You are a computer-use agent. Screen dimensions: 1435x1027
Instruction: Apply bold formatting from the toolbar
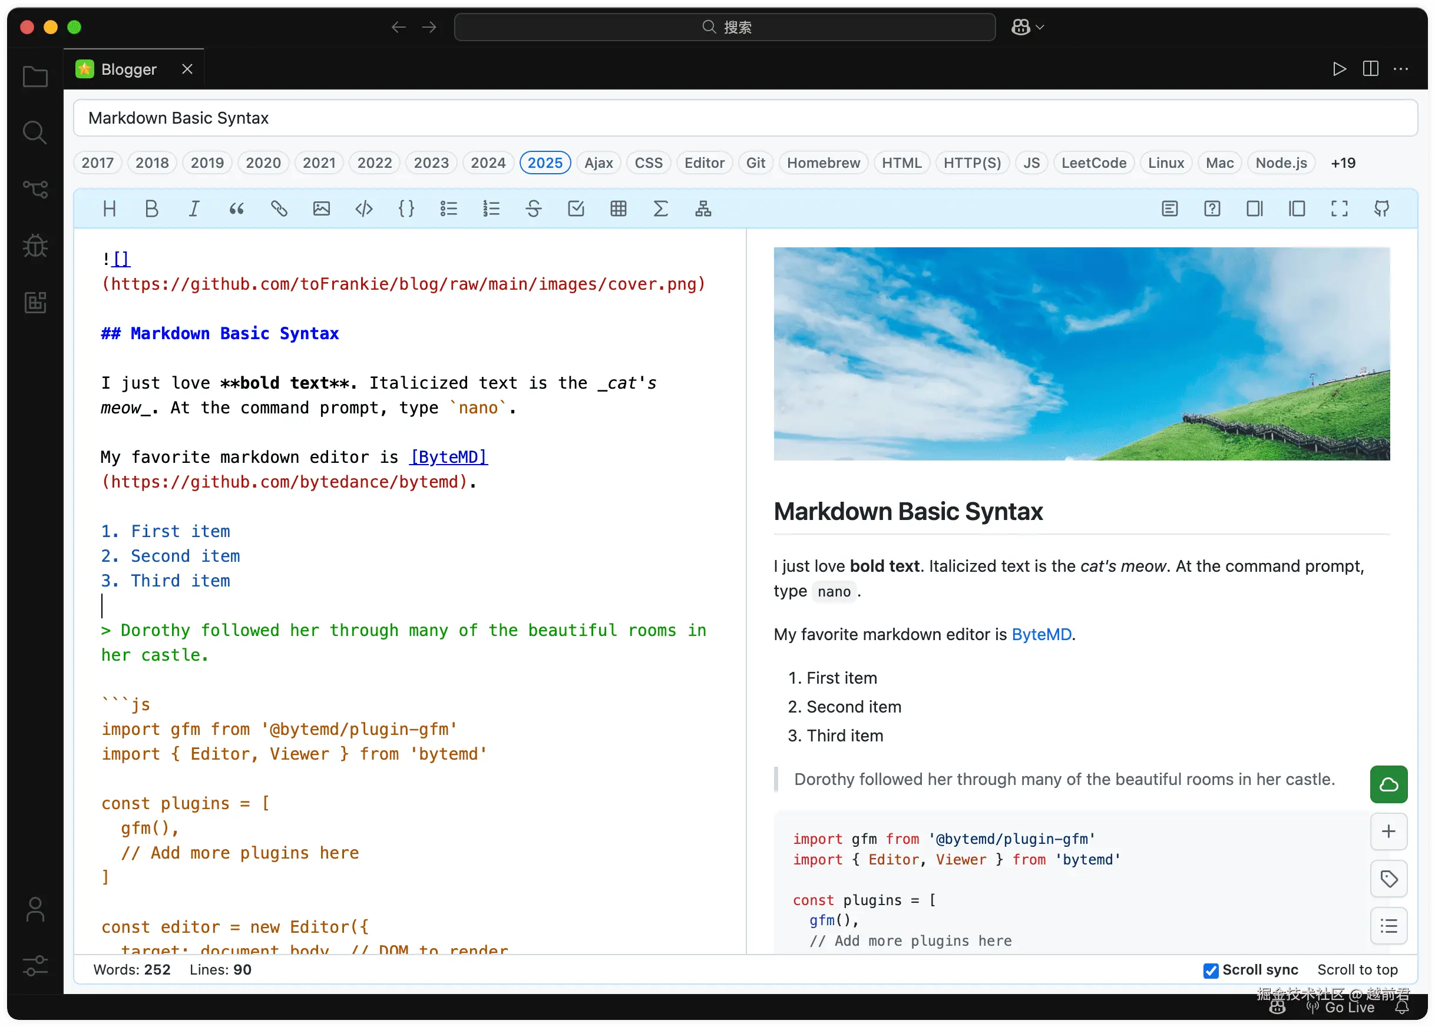[152, 208]
